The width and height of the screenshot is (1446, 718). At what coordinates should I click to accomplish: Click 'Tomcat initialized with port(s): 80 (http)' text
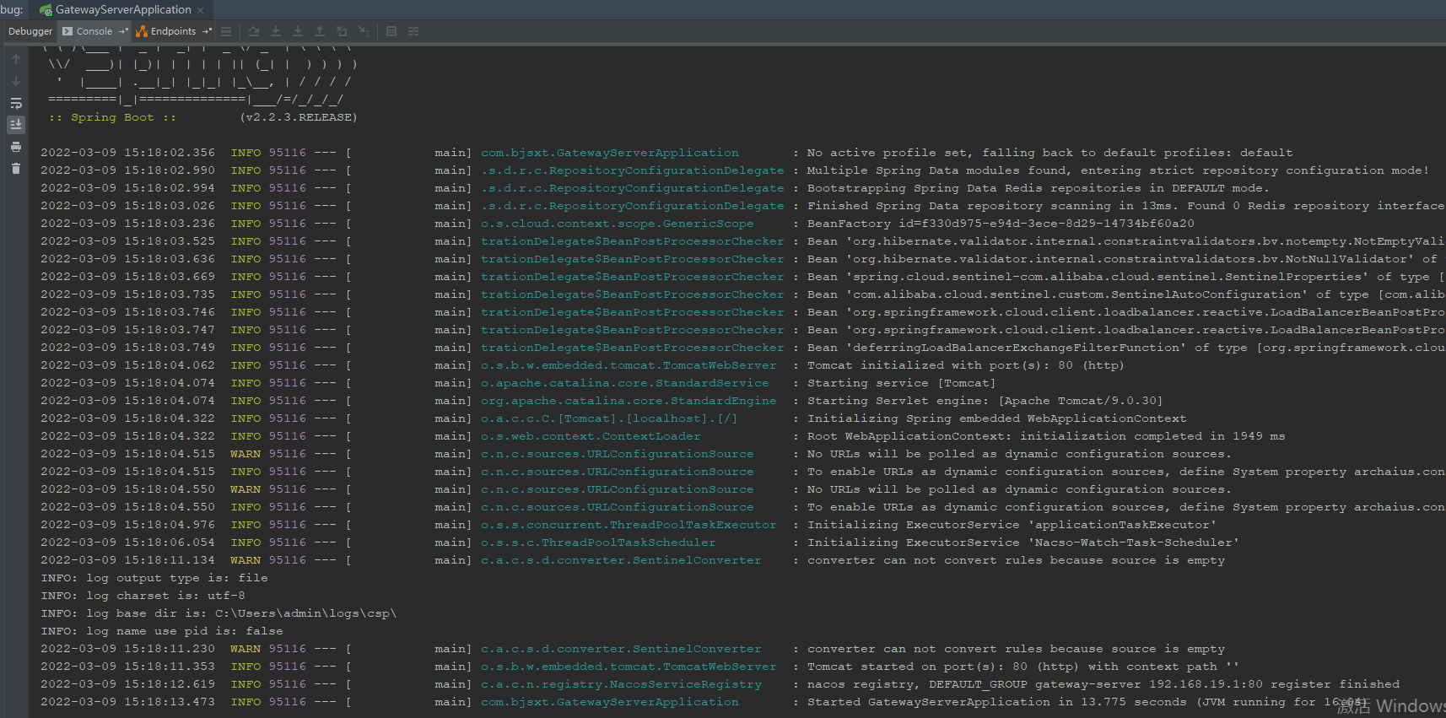[966, 365]
